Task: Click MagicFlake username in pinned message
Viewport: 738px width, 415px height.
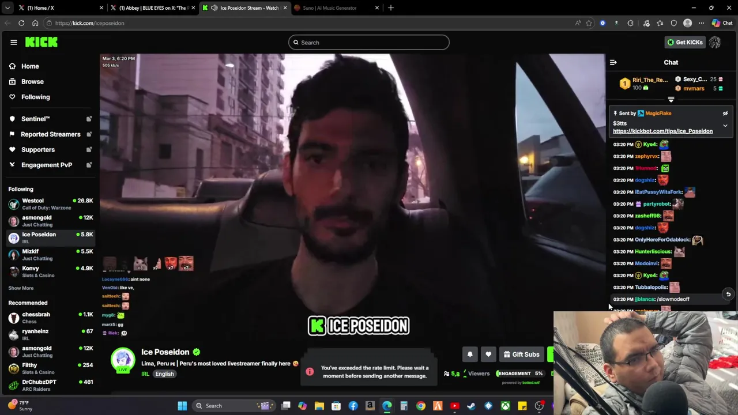Action: coord(658,114)
